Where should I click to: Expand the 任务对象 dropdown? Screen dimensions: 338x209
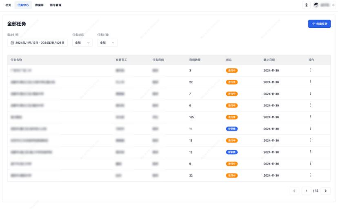107,42
